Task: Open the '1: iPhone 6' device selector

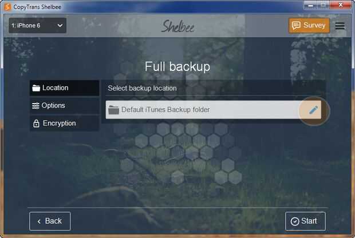Action: point(38,26)
